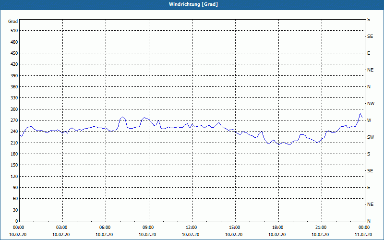Click the 30 y-axis label
The height and width of the screenshot is (240, 384).
point(15,210)
